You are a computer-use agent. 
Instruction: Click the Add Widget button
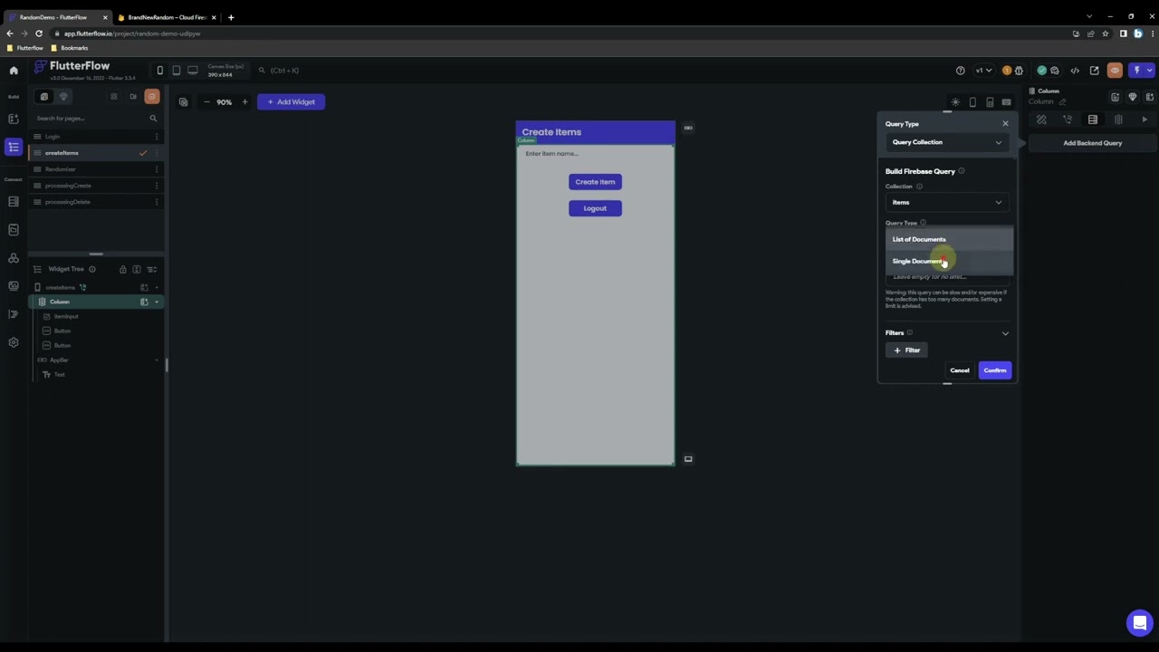[x=291, y=101]
